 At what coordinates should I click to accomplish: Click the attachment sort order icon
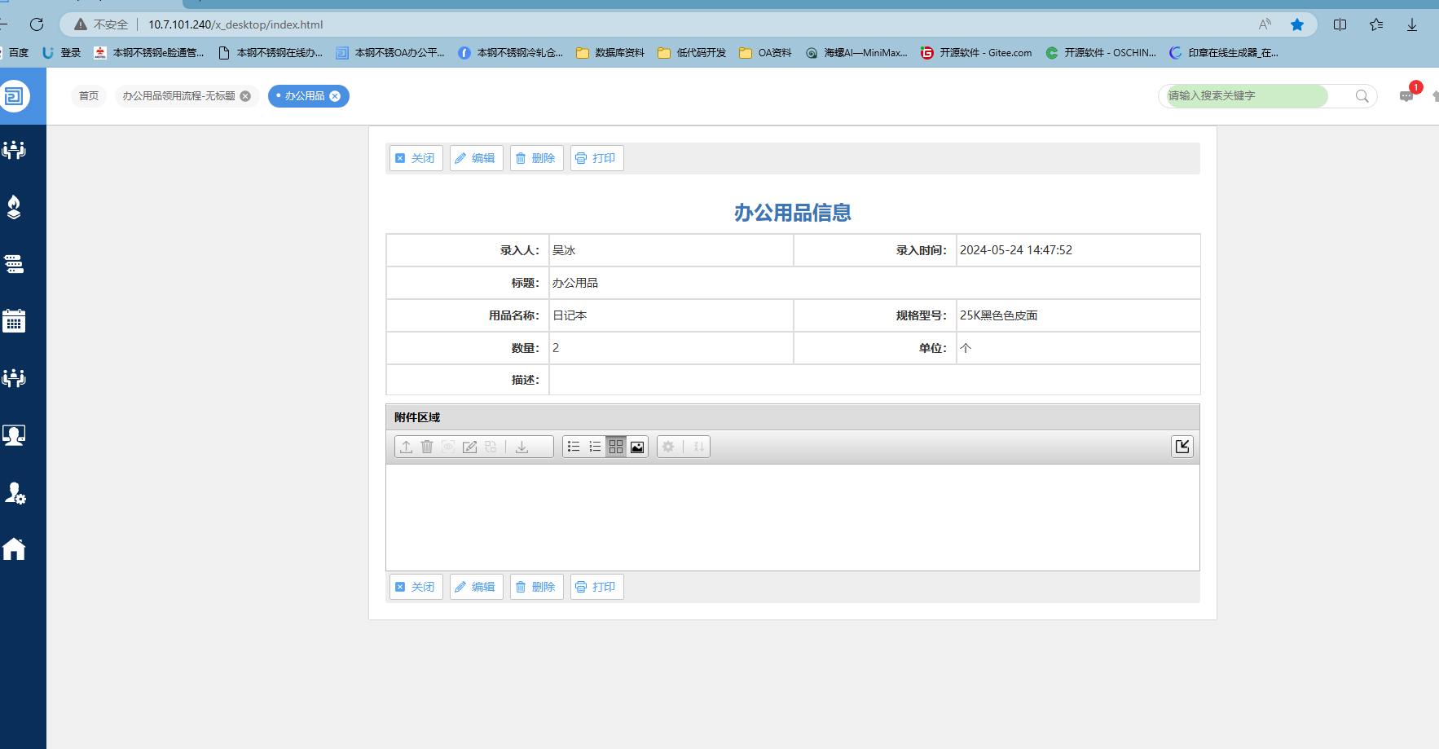pos(698,447)
